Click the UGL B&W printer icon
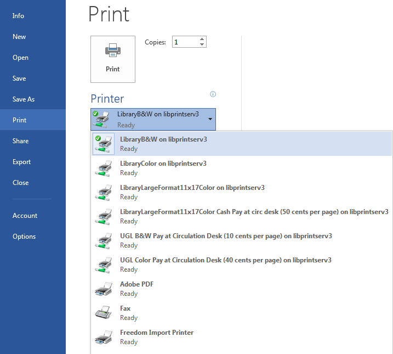This screenshot has height=354, width=393. [104, 240]
